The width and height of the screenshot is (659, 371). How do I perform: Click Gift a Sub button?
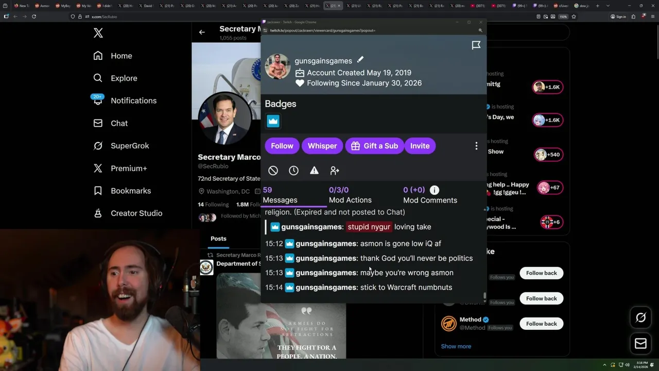(375, 146)
